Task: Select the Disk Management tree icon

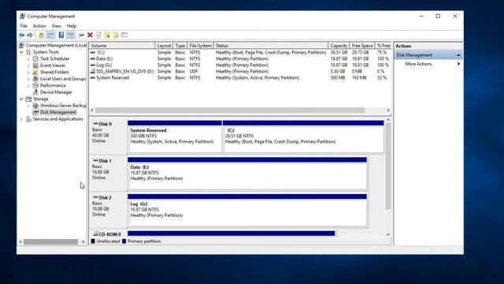Action: [35, 112]
